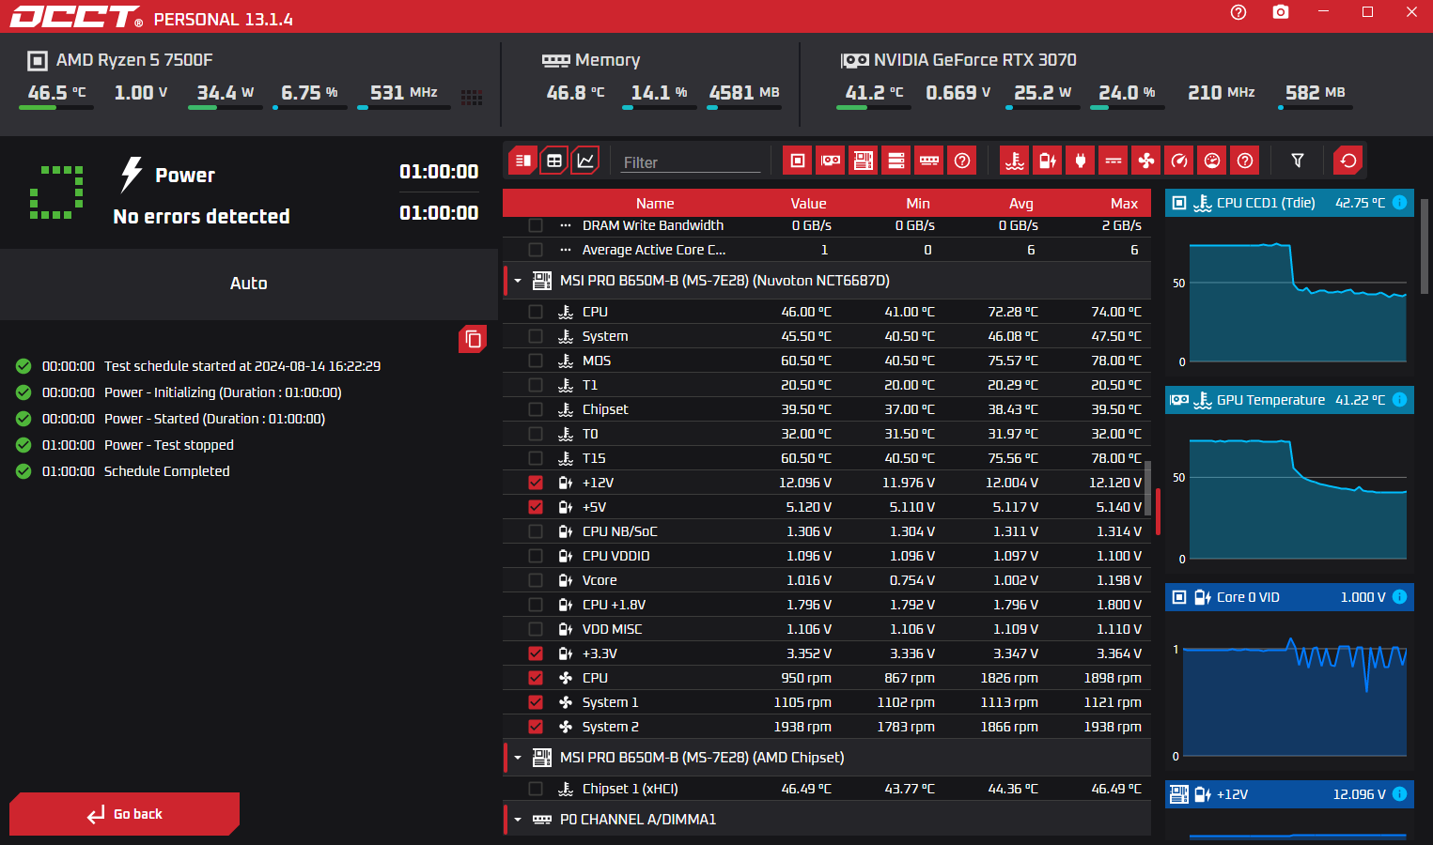Open options for Average Active Core row

click(x=566, y=250)
